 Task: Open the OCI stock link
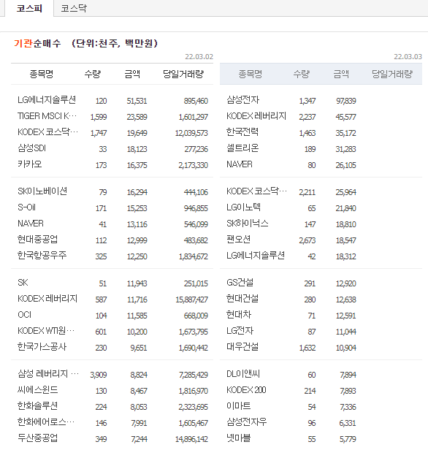click(x=24, y=315)
